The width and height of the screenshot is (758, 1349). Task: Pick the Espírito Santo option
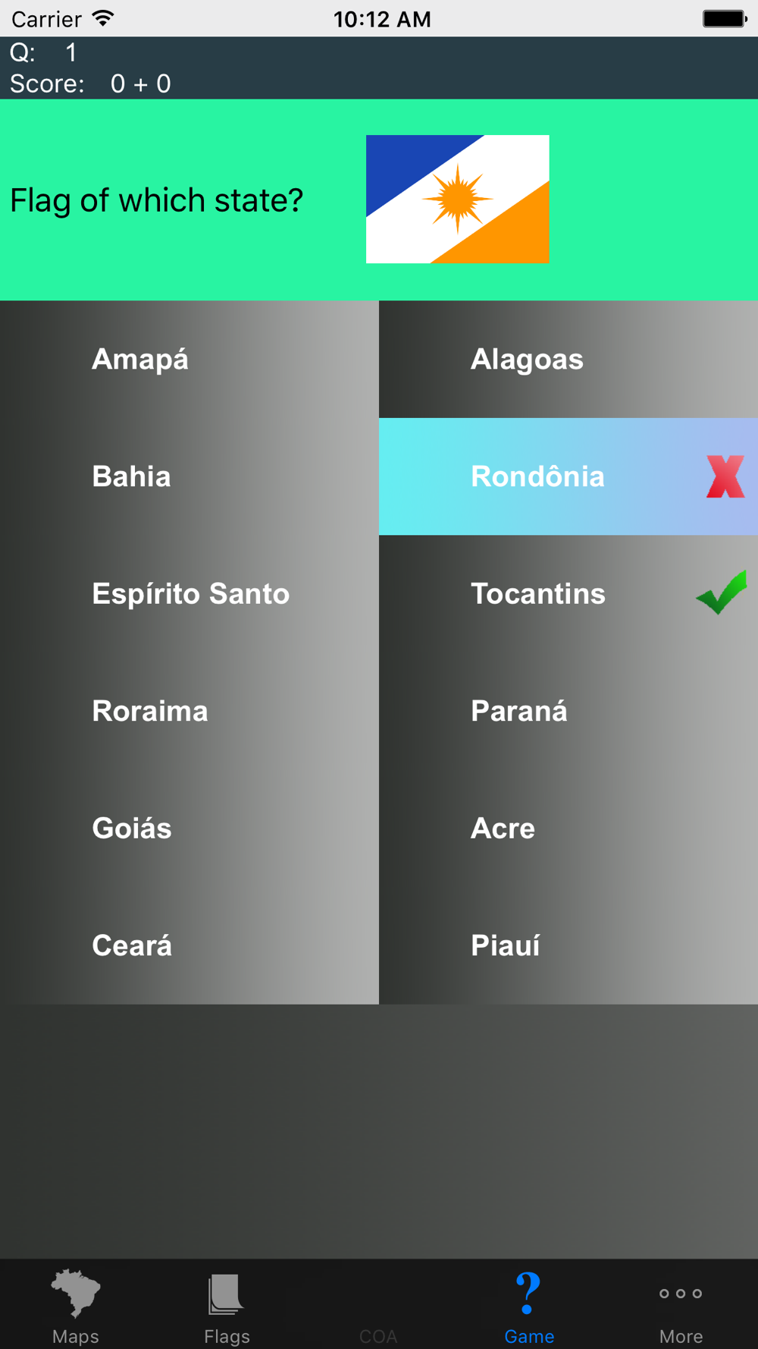click(x=189, y=593)
